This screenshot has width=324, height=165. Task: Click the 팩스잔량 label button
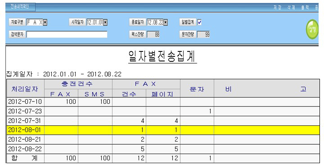pos(138,34)
